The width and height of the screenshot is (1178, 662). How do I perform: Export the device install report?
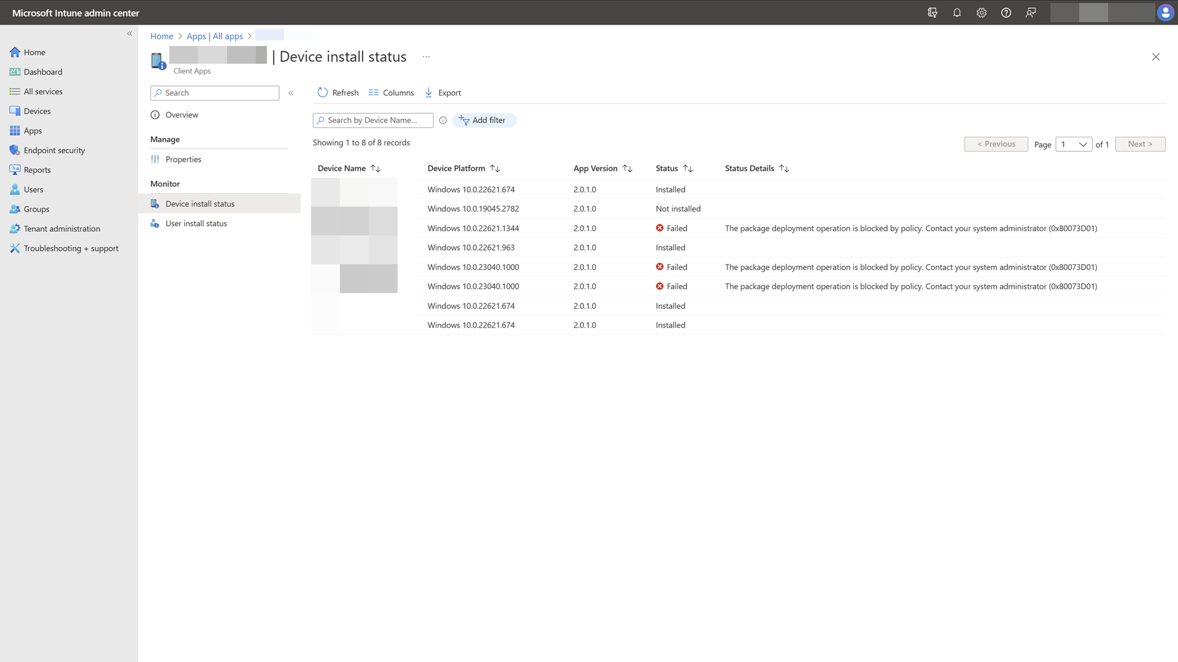[x=443, y=93]
